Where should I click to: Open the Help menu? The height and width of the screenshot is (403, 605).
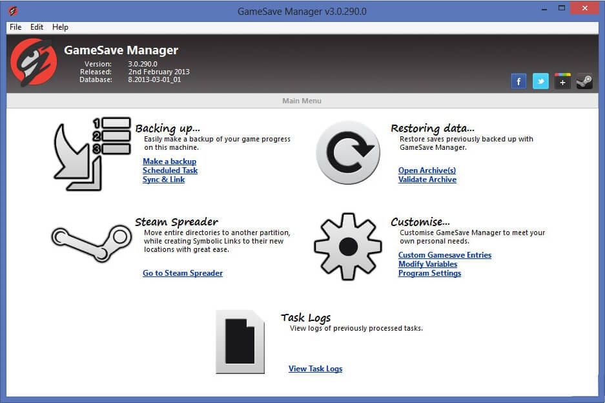pos(60,27)
